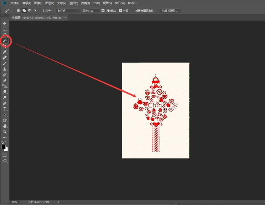Viewport: 265px width, 205px height.
Task: Toggle the anti-alias (消除锯齿) checkbox
Action: tap(103, 11)
